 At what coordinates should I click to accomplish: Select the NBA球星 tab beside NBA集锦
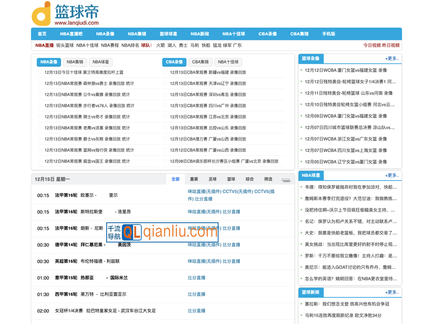(x=101, y=62)
